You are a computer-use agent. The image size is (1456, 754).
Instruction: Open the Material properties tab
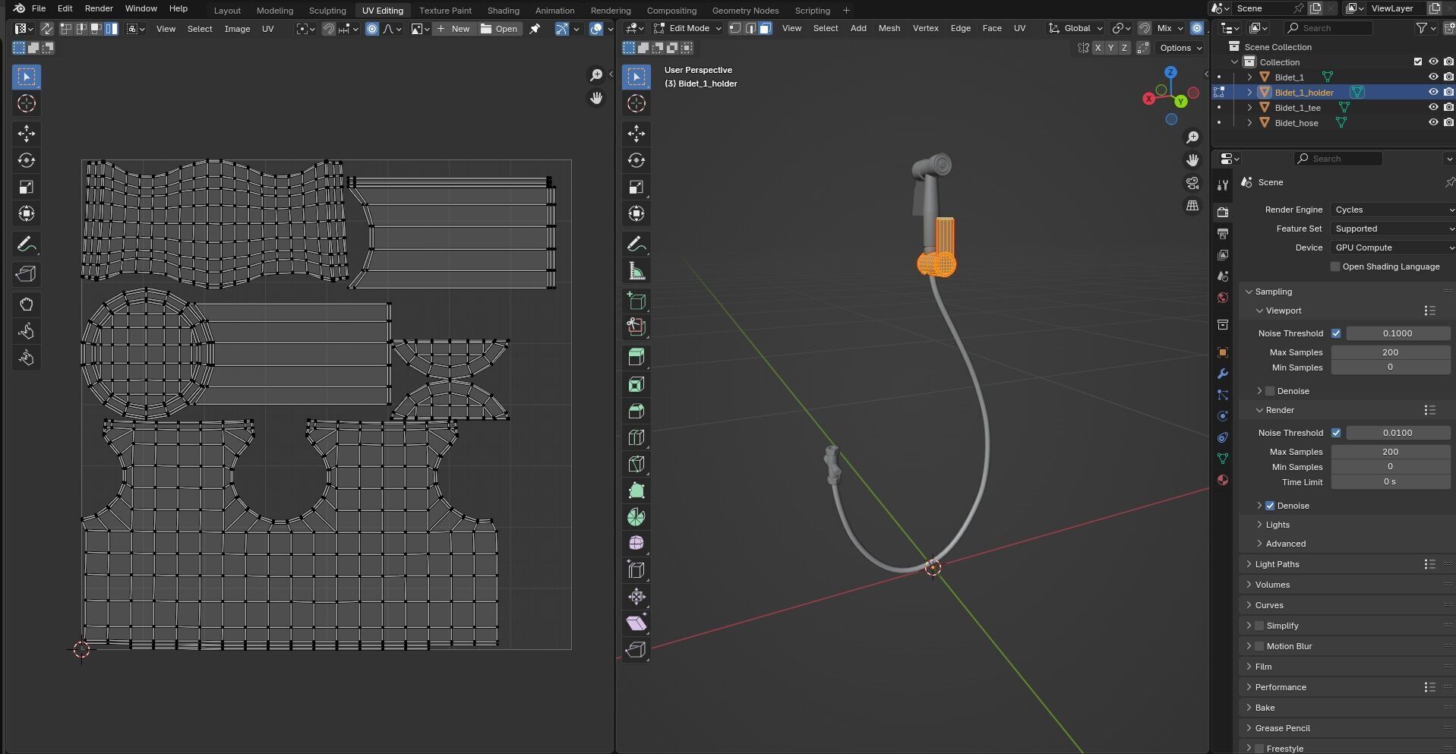click(x=1222, y=480)
